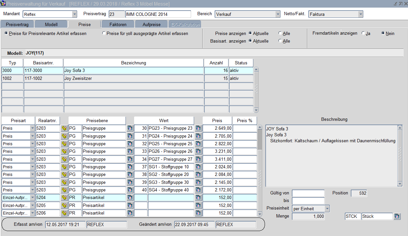Click the Gültig von date field

[308, 193]
